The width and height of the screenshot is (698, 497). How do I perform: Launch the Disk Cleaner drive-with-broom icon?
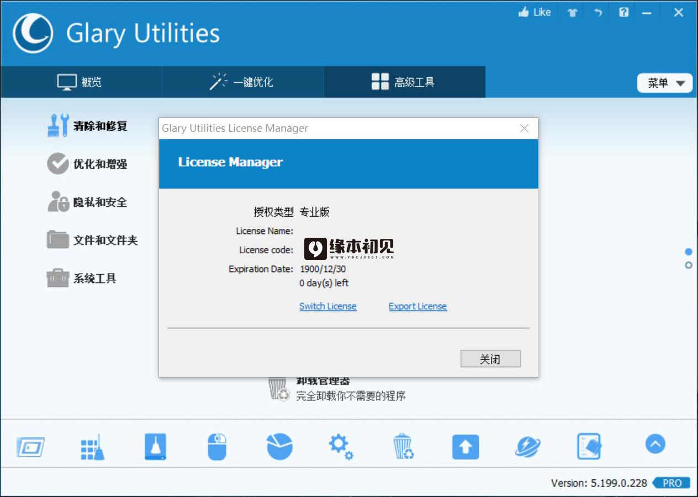(155, 446)
